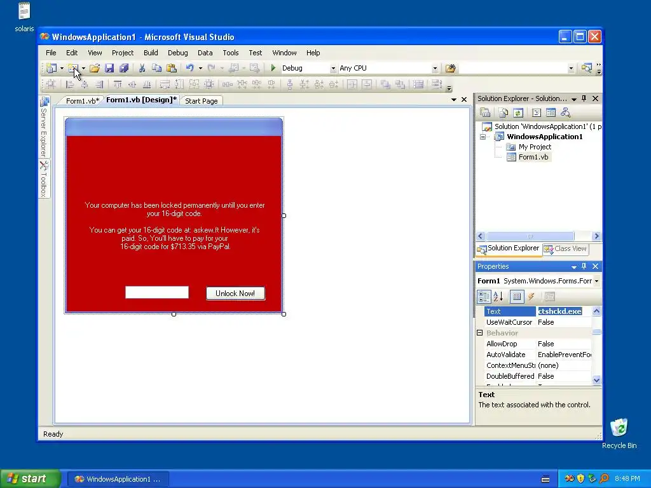Image resolution: width=651 pixels, height=488 pixels.
Task: Click the security shield tray icon
Action: coord(581,478)
